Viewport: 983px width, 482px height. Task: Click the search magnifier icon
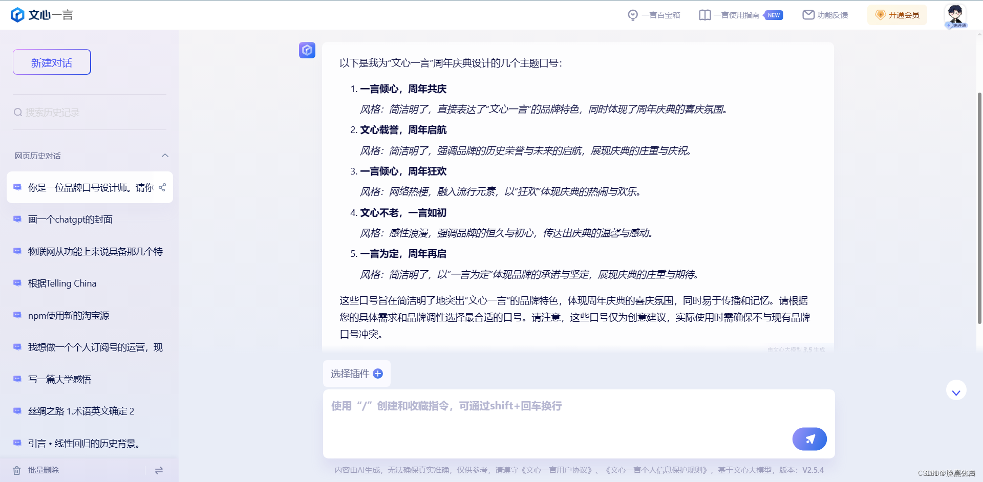pos(18,112)
